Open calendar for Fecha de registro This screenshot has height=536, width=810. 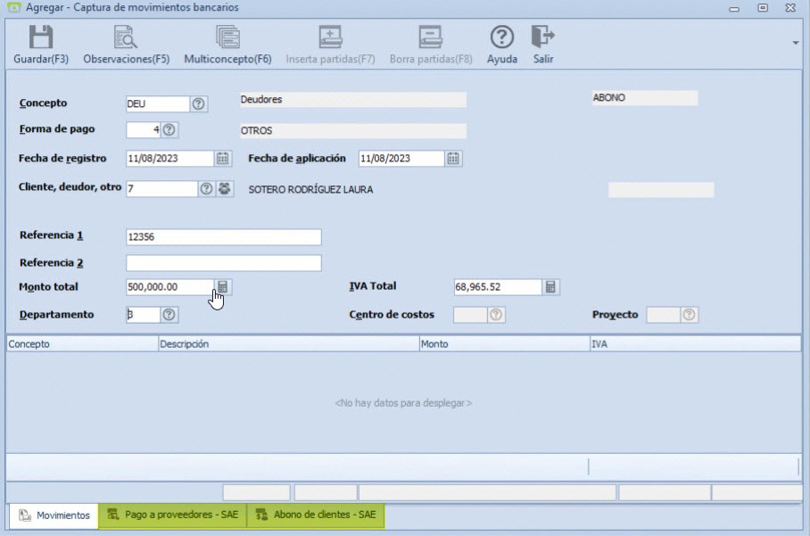pyautogui.click(x=223, y=159)
